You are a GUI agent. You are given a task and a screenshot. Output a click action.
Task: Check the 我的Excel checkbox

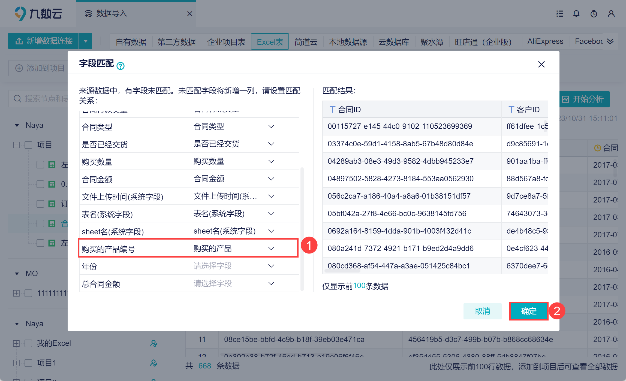pyautogui.click(x=28, y=343)
